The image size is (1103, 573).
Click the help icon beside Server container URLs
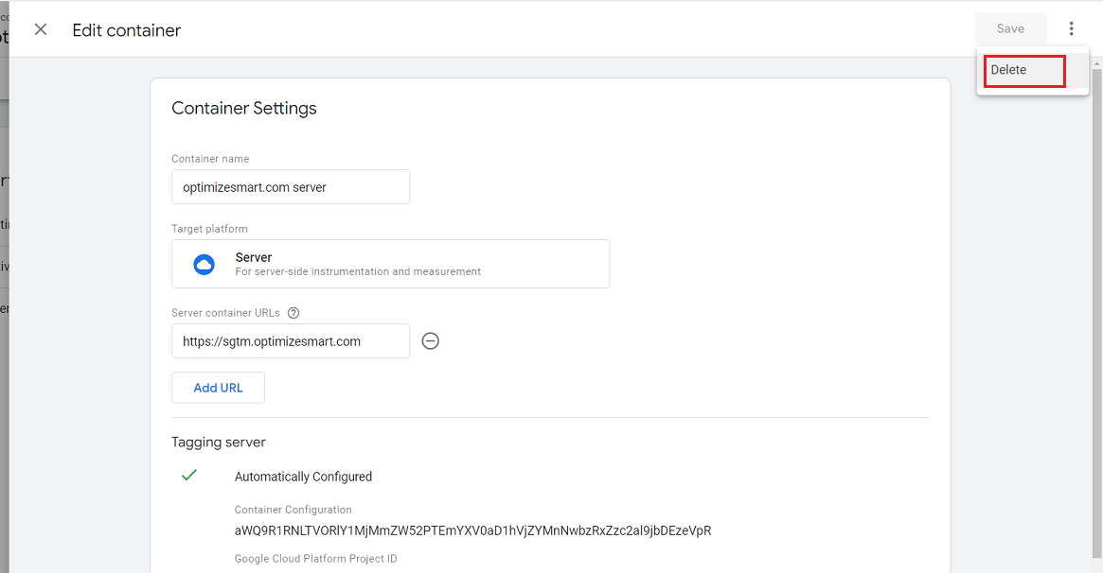(294, 313)
